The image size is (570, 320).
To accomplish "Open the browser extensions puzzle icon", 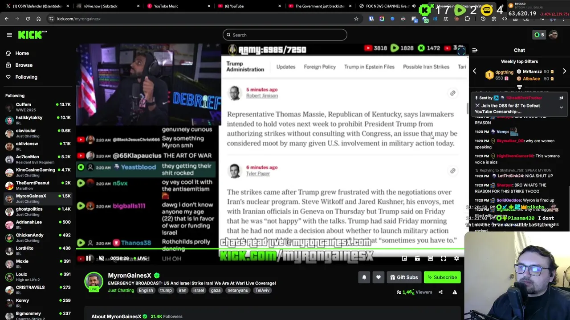I will 467,19.
